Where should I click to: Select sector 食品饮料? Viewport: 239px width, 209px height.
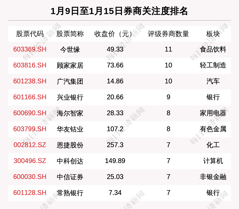(213, 50)
